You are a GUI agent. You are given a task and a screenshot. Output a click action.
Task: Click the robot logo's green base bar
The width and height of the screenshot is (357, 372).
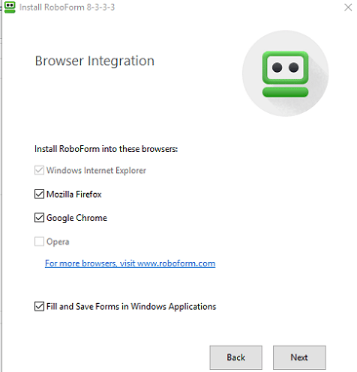click(285, 92)
